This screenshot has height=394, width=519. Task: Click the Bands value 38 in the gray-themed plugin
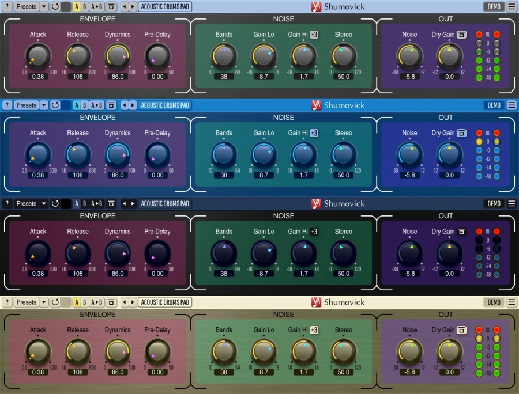tap(224, 77)
